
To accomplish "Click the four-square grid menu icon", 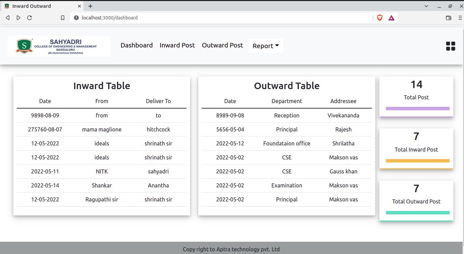I will [x=450, y=46].
